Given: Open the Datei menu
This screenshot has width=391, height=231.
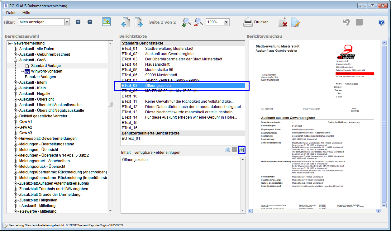Looking at the screenshot, I should [11, 13].
